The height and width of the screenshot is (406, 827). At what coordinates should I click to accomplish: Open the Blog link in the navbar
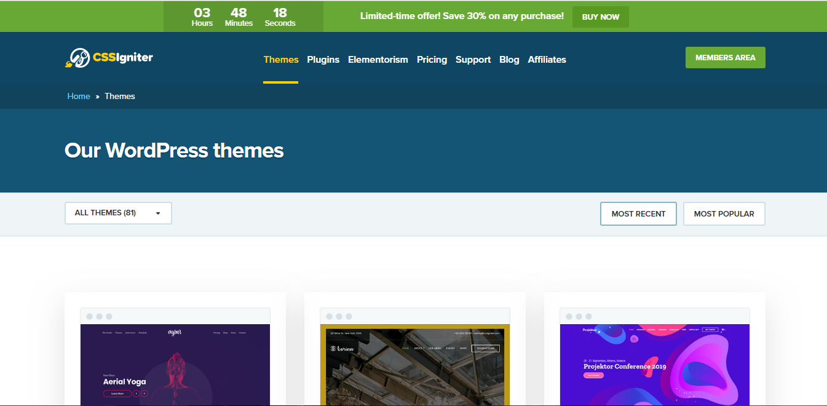[x=509, y=60]
